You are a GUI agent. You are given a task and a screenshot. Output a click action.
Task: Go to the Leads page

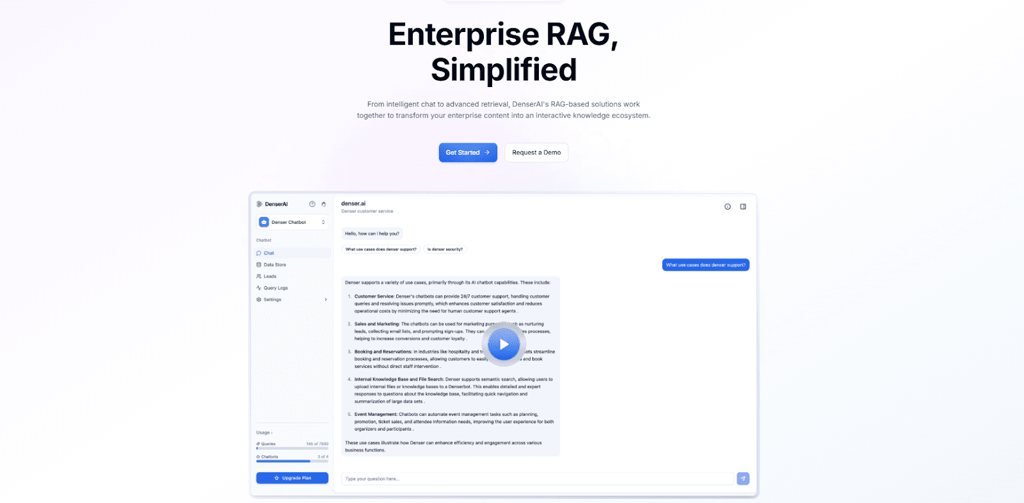pyautogui.click(x=293, y=276)
